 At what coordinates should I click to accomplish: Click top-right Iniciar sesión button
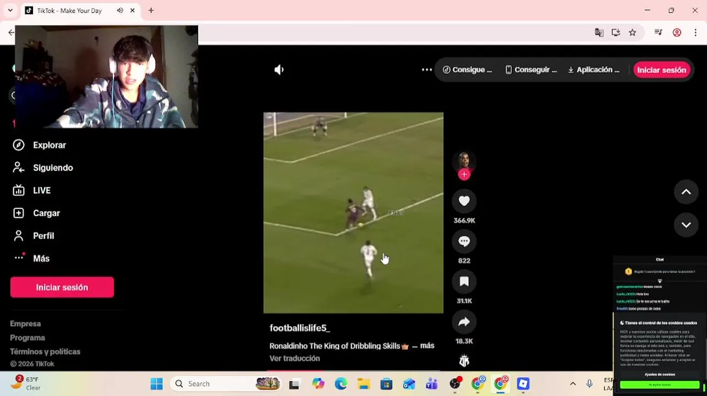pyautogui.click(x=661, y=70)
